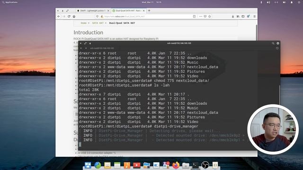This screenshot has width=303, height=170.
Task: Maximize the Firefox window
Action: point(67,10)
